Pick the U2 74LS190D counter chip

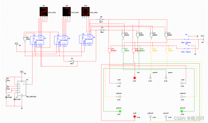(61, 40)
